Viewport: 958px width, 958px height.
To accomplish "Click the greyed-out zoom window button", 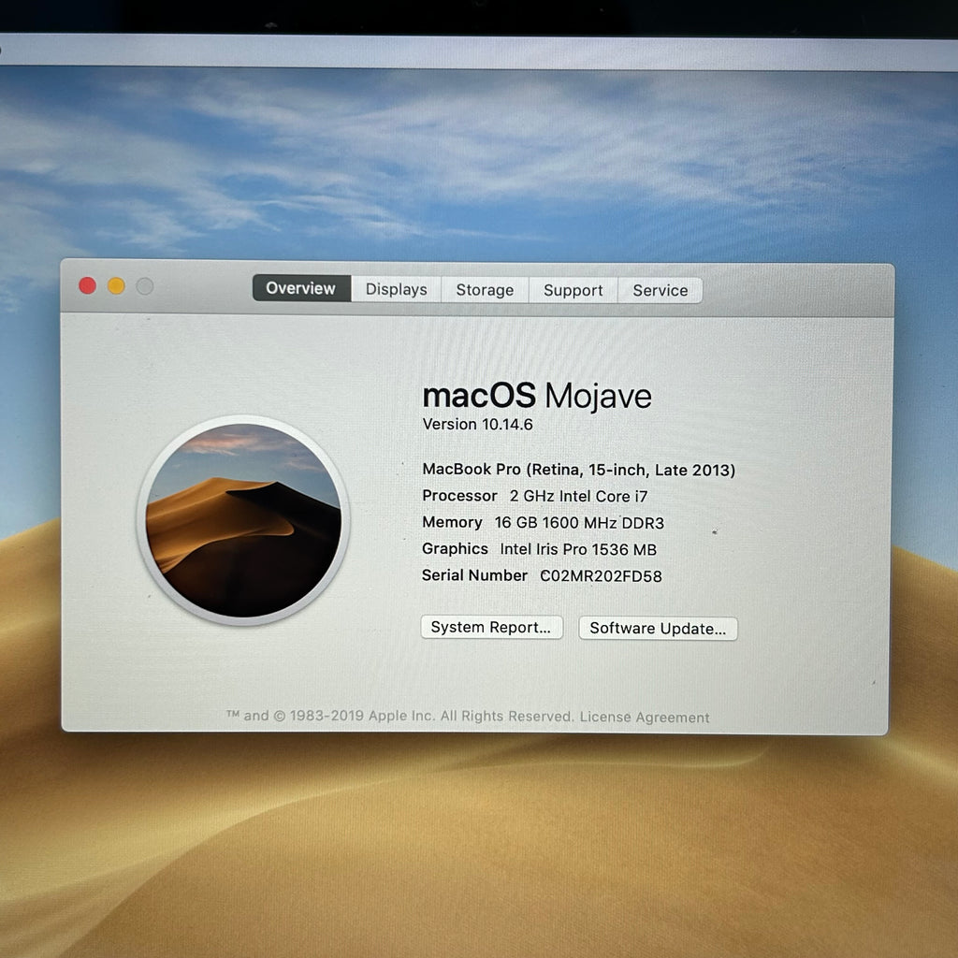I will point(145,286).
